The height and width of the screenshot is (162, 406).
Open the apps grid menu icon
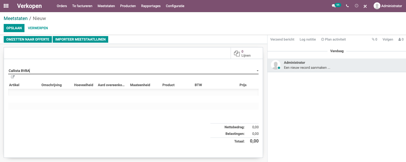(6, 6)
